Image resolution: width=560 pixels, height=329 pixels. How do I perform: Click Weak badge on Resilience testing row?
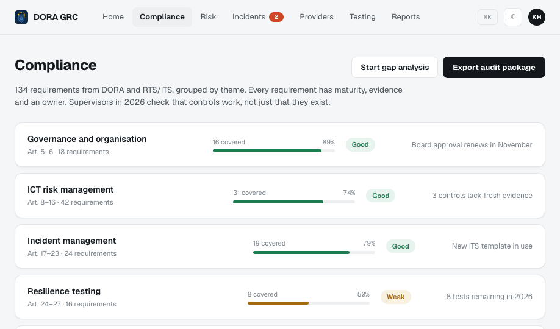click(x=396, y=297)
